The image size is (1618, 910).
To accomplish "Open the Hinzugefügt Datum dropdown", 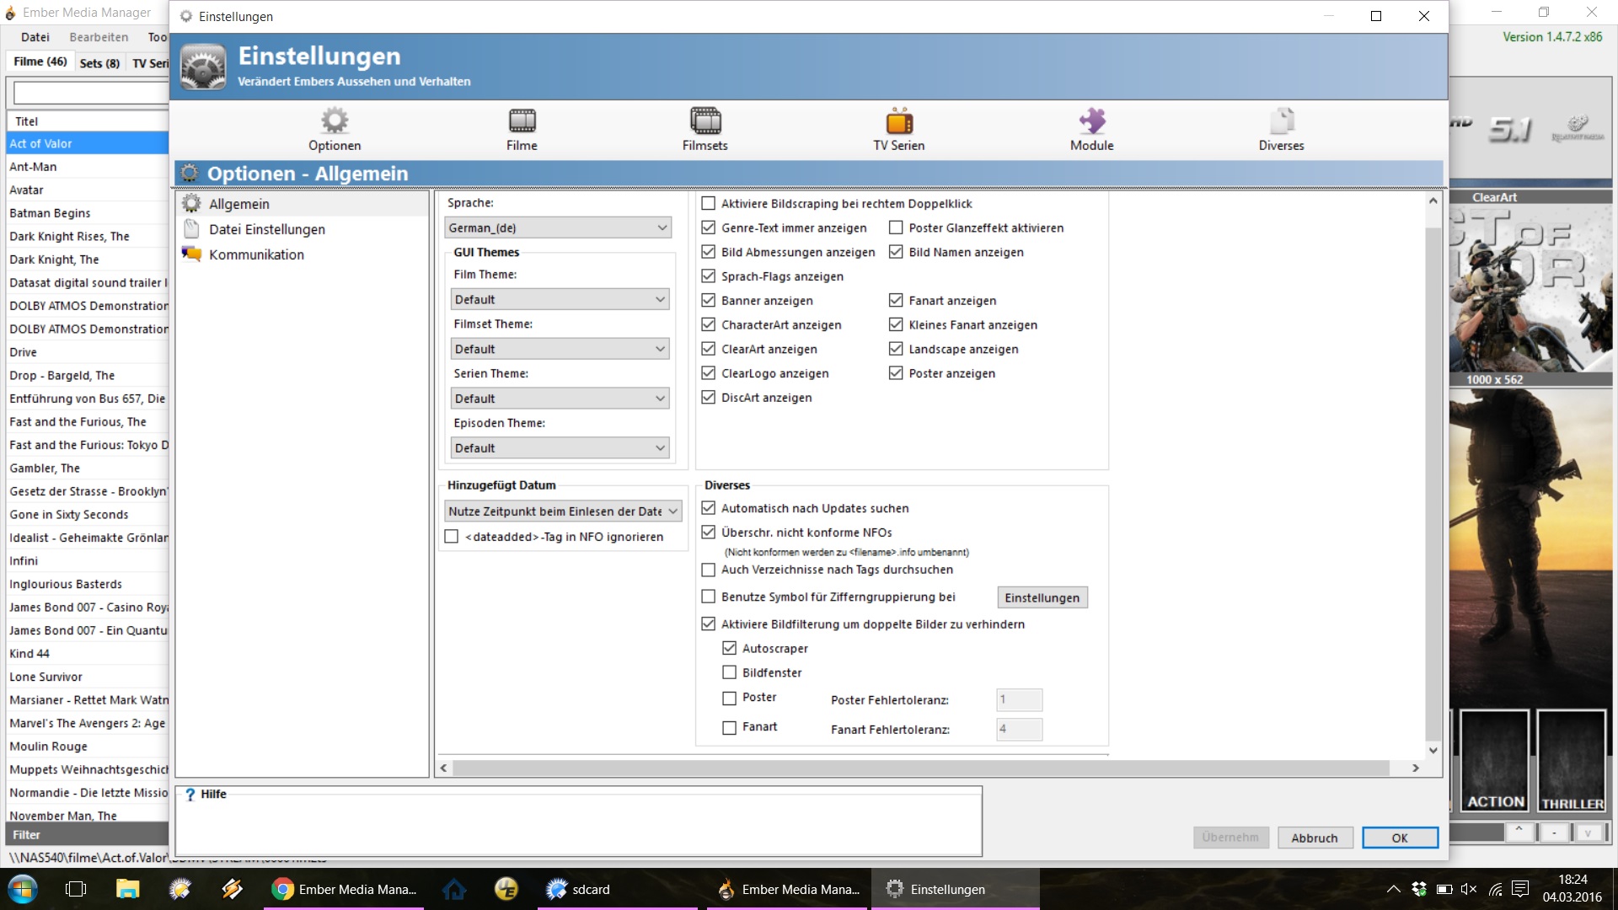I will coord(563,511).
